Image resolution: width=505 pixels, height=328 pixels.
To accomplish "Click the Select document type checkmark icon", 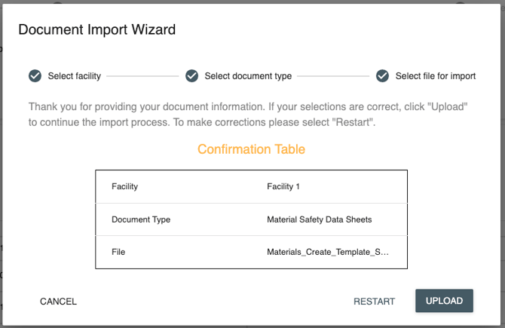I will [x=191, y=76].
